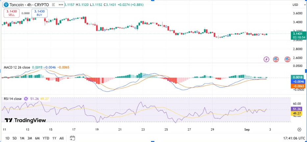307x142 pixels.
Task: Select the RSI 14 close indicator label
Action: click(13, 99)
